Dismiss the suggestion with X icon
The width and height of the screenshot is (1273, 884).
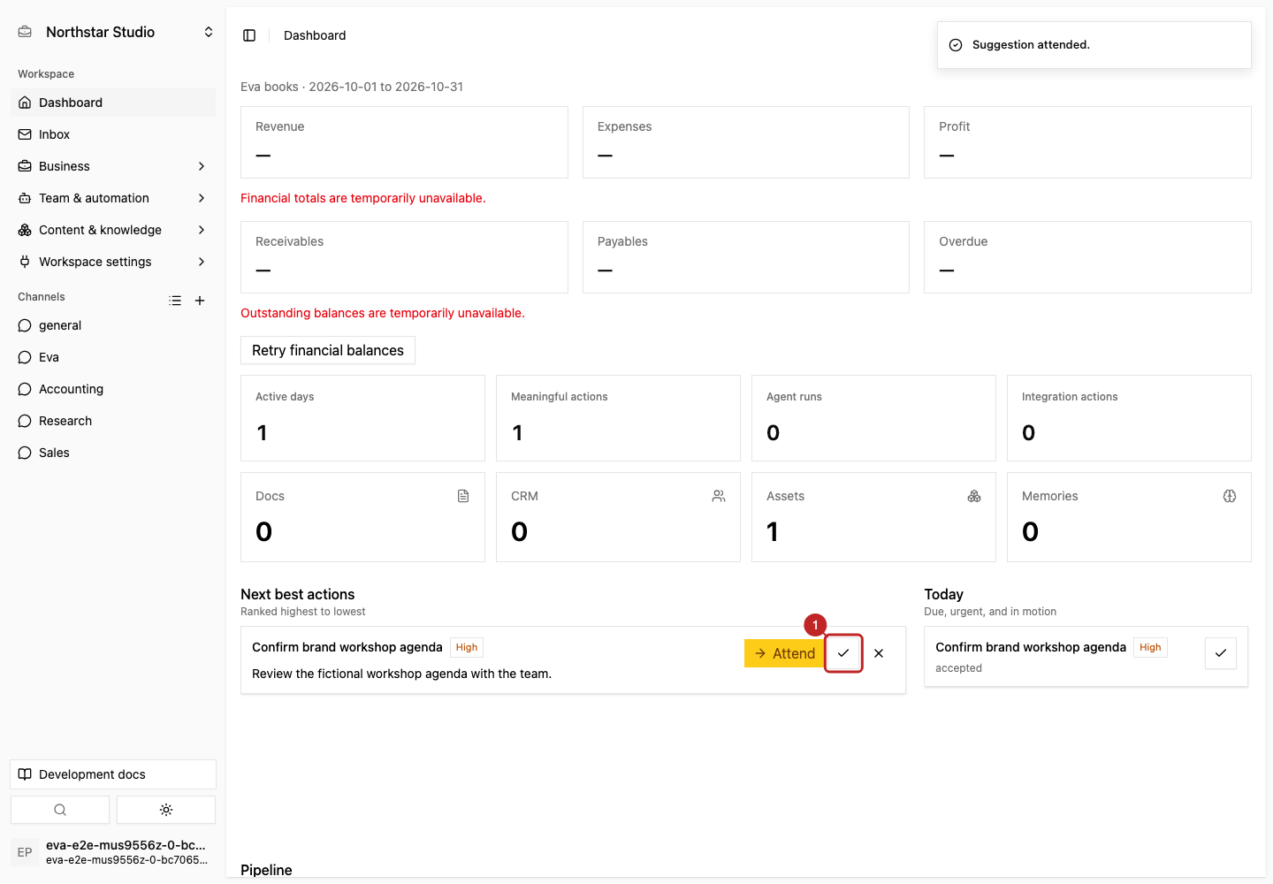[879, 653]
